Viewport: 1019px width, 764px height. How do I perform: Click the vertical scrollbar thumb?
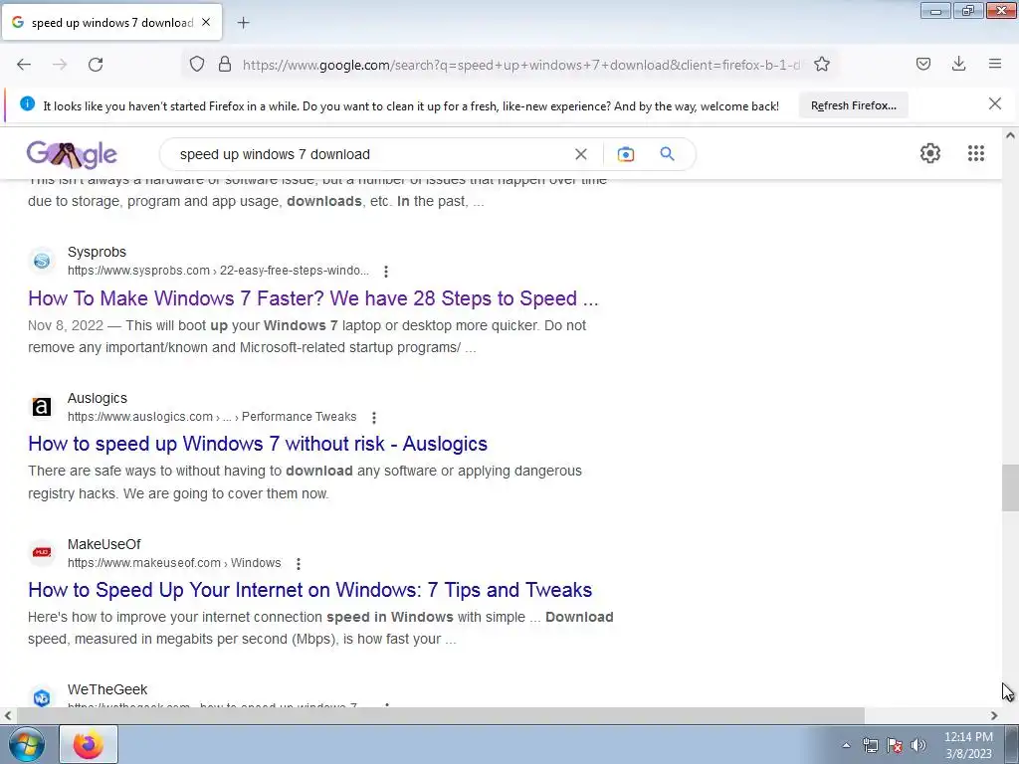coord(1010,487)
